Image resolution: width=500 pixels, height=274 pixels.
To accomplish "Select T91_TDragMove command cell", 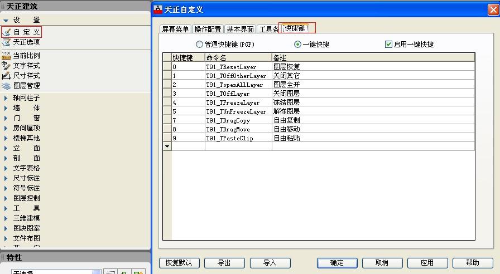I will (238, 129).
